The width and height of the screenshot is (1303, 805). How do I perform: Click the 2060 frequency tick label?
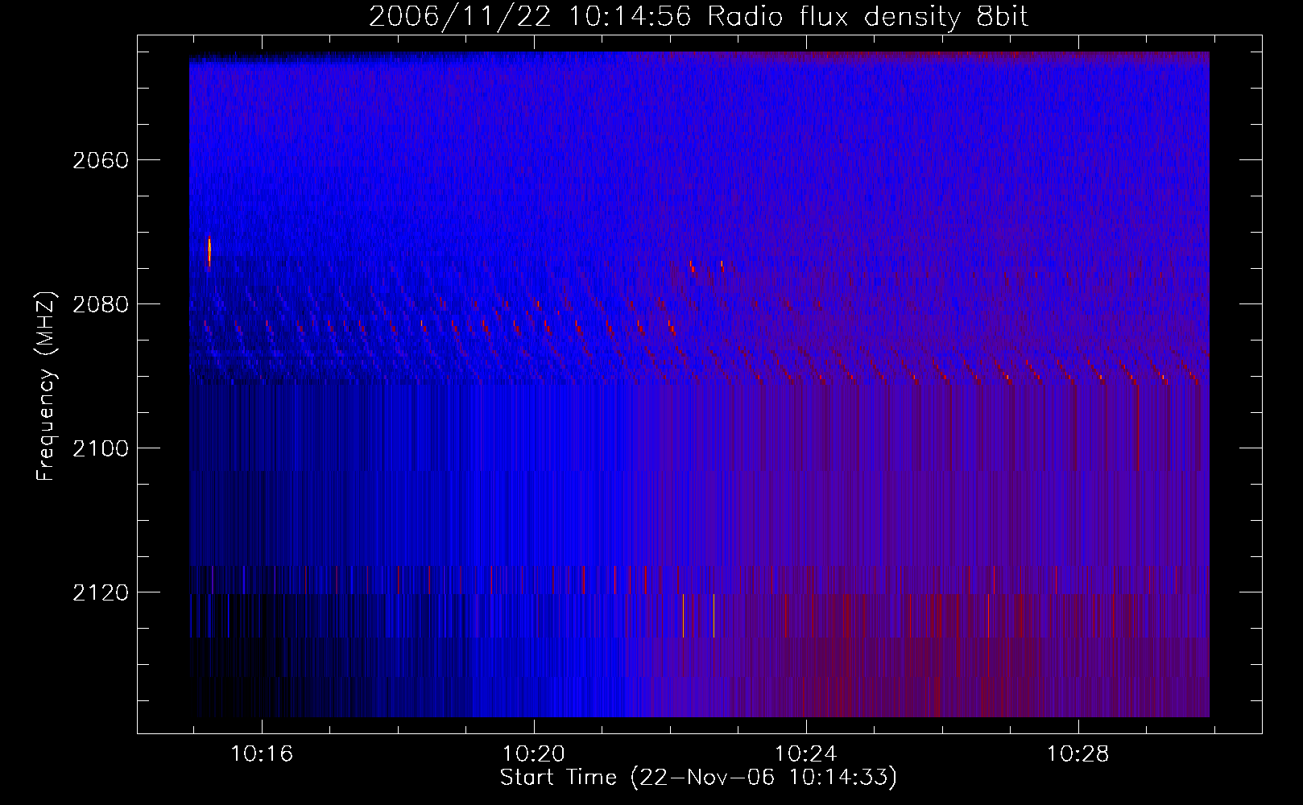point(101,160)
